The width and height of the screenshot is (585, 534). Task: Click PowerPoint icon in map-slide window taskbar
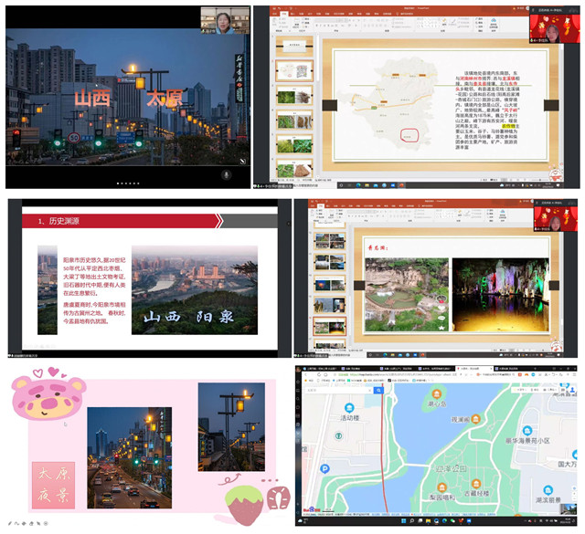coord(401,184)
